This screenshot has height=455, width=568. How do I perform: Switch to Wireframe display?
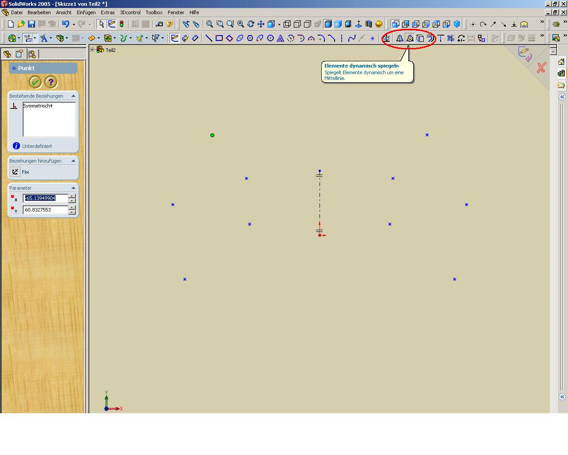click(287, 24)
